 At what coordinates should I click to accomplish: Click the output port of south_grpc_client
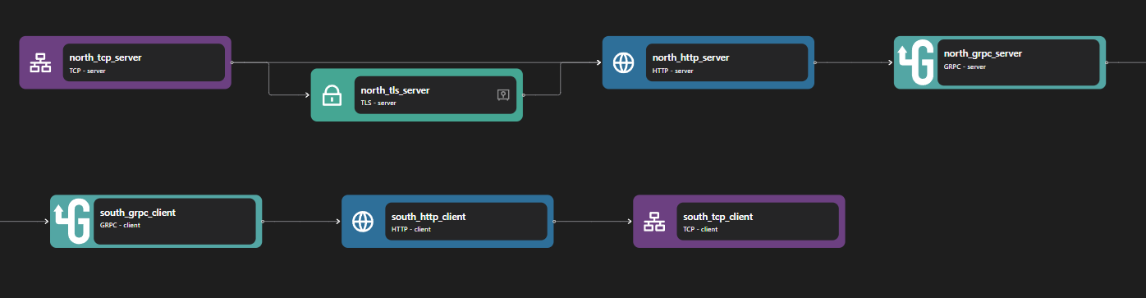coord(263,221)
